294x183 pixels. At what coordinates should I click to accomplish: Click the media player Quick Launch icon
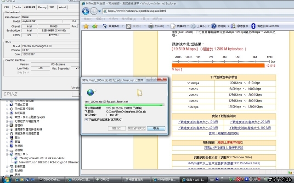point(22,180)
